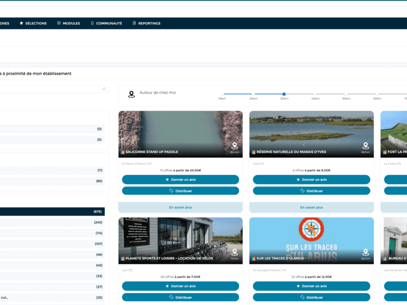
Task: Donner un avis for Réserve Naturelle du Marais d'Yves
Action: [311, 179]
